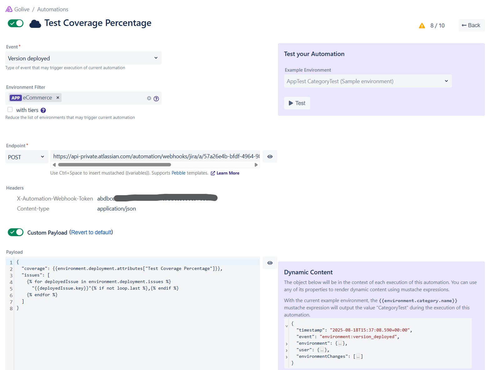Viewport: 488px width, 370px height.
Task: Open the Event dropdown showing Version deployed
Action: pyautogui.click(x=83, y=58)
